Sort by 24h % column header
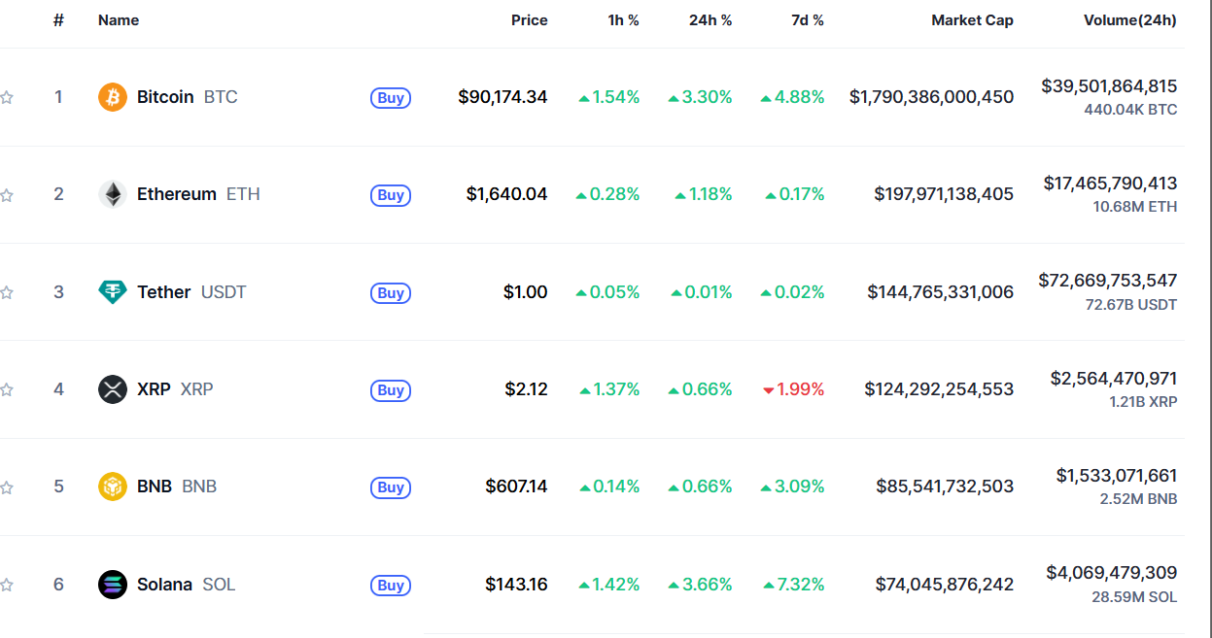 (710, 20)
